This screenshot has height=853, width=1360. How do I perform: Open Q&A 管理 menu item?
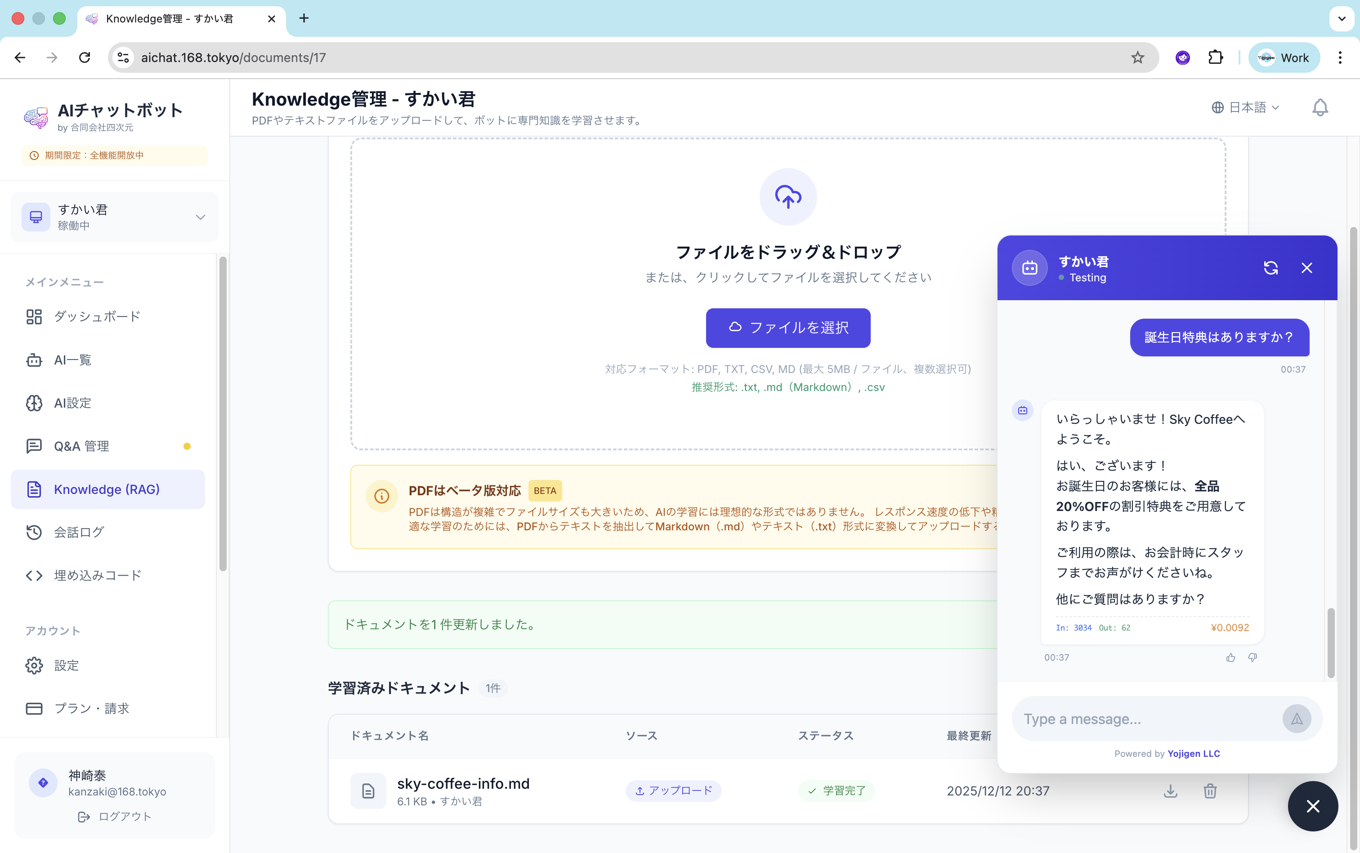click(82, 446)
